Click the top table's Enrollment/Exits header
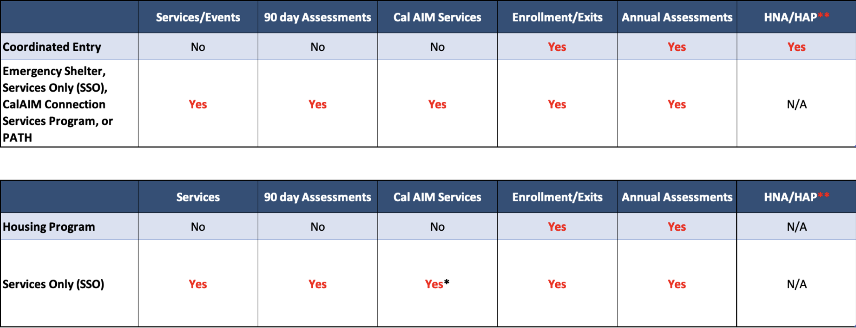Image resolution: width=856 pixels, height=328 pixels. click(557, 17)
